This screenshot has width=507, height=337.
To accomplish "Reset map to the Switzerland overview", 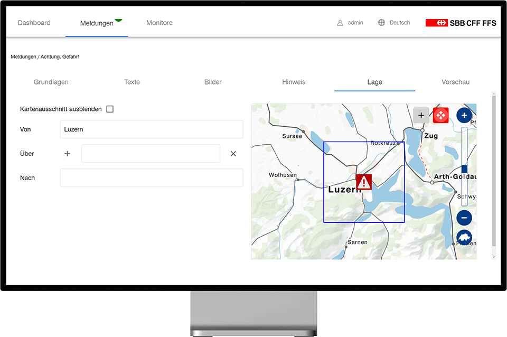I will point(464,238).
